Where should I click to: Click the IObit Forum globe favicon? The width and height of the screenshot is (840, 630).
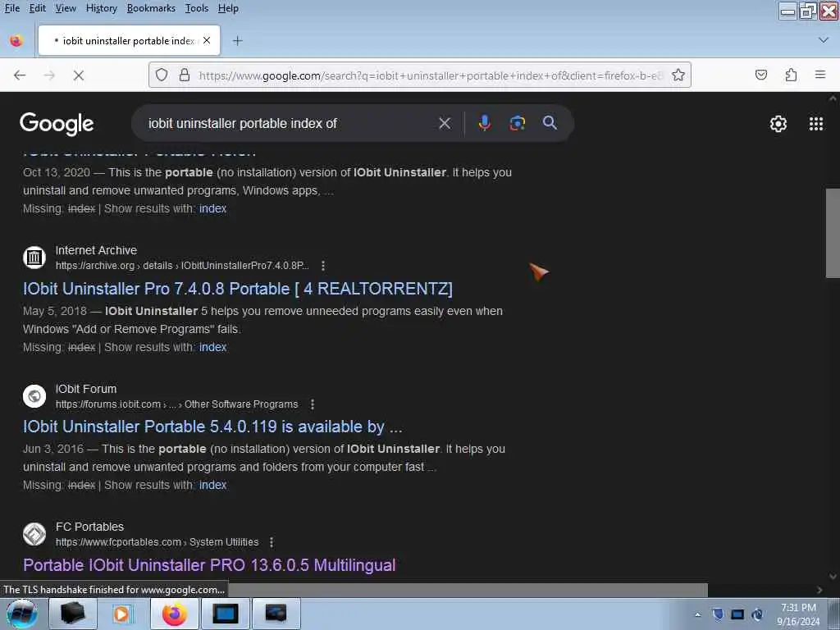[34, 396]
